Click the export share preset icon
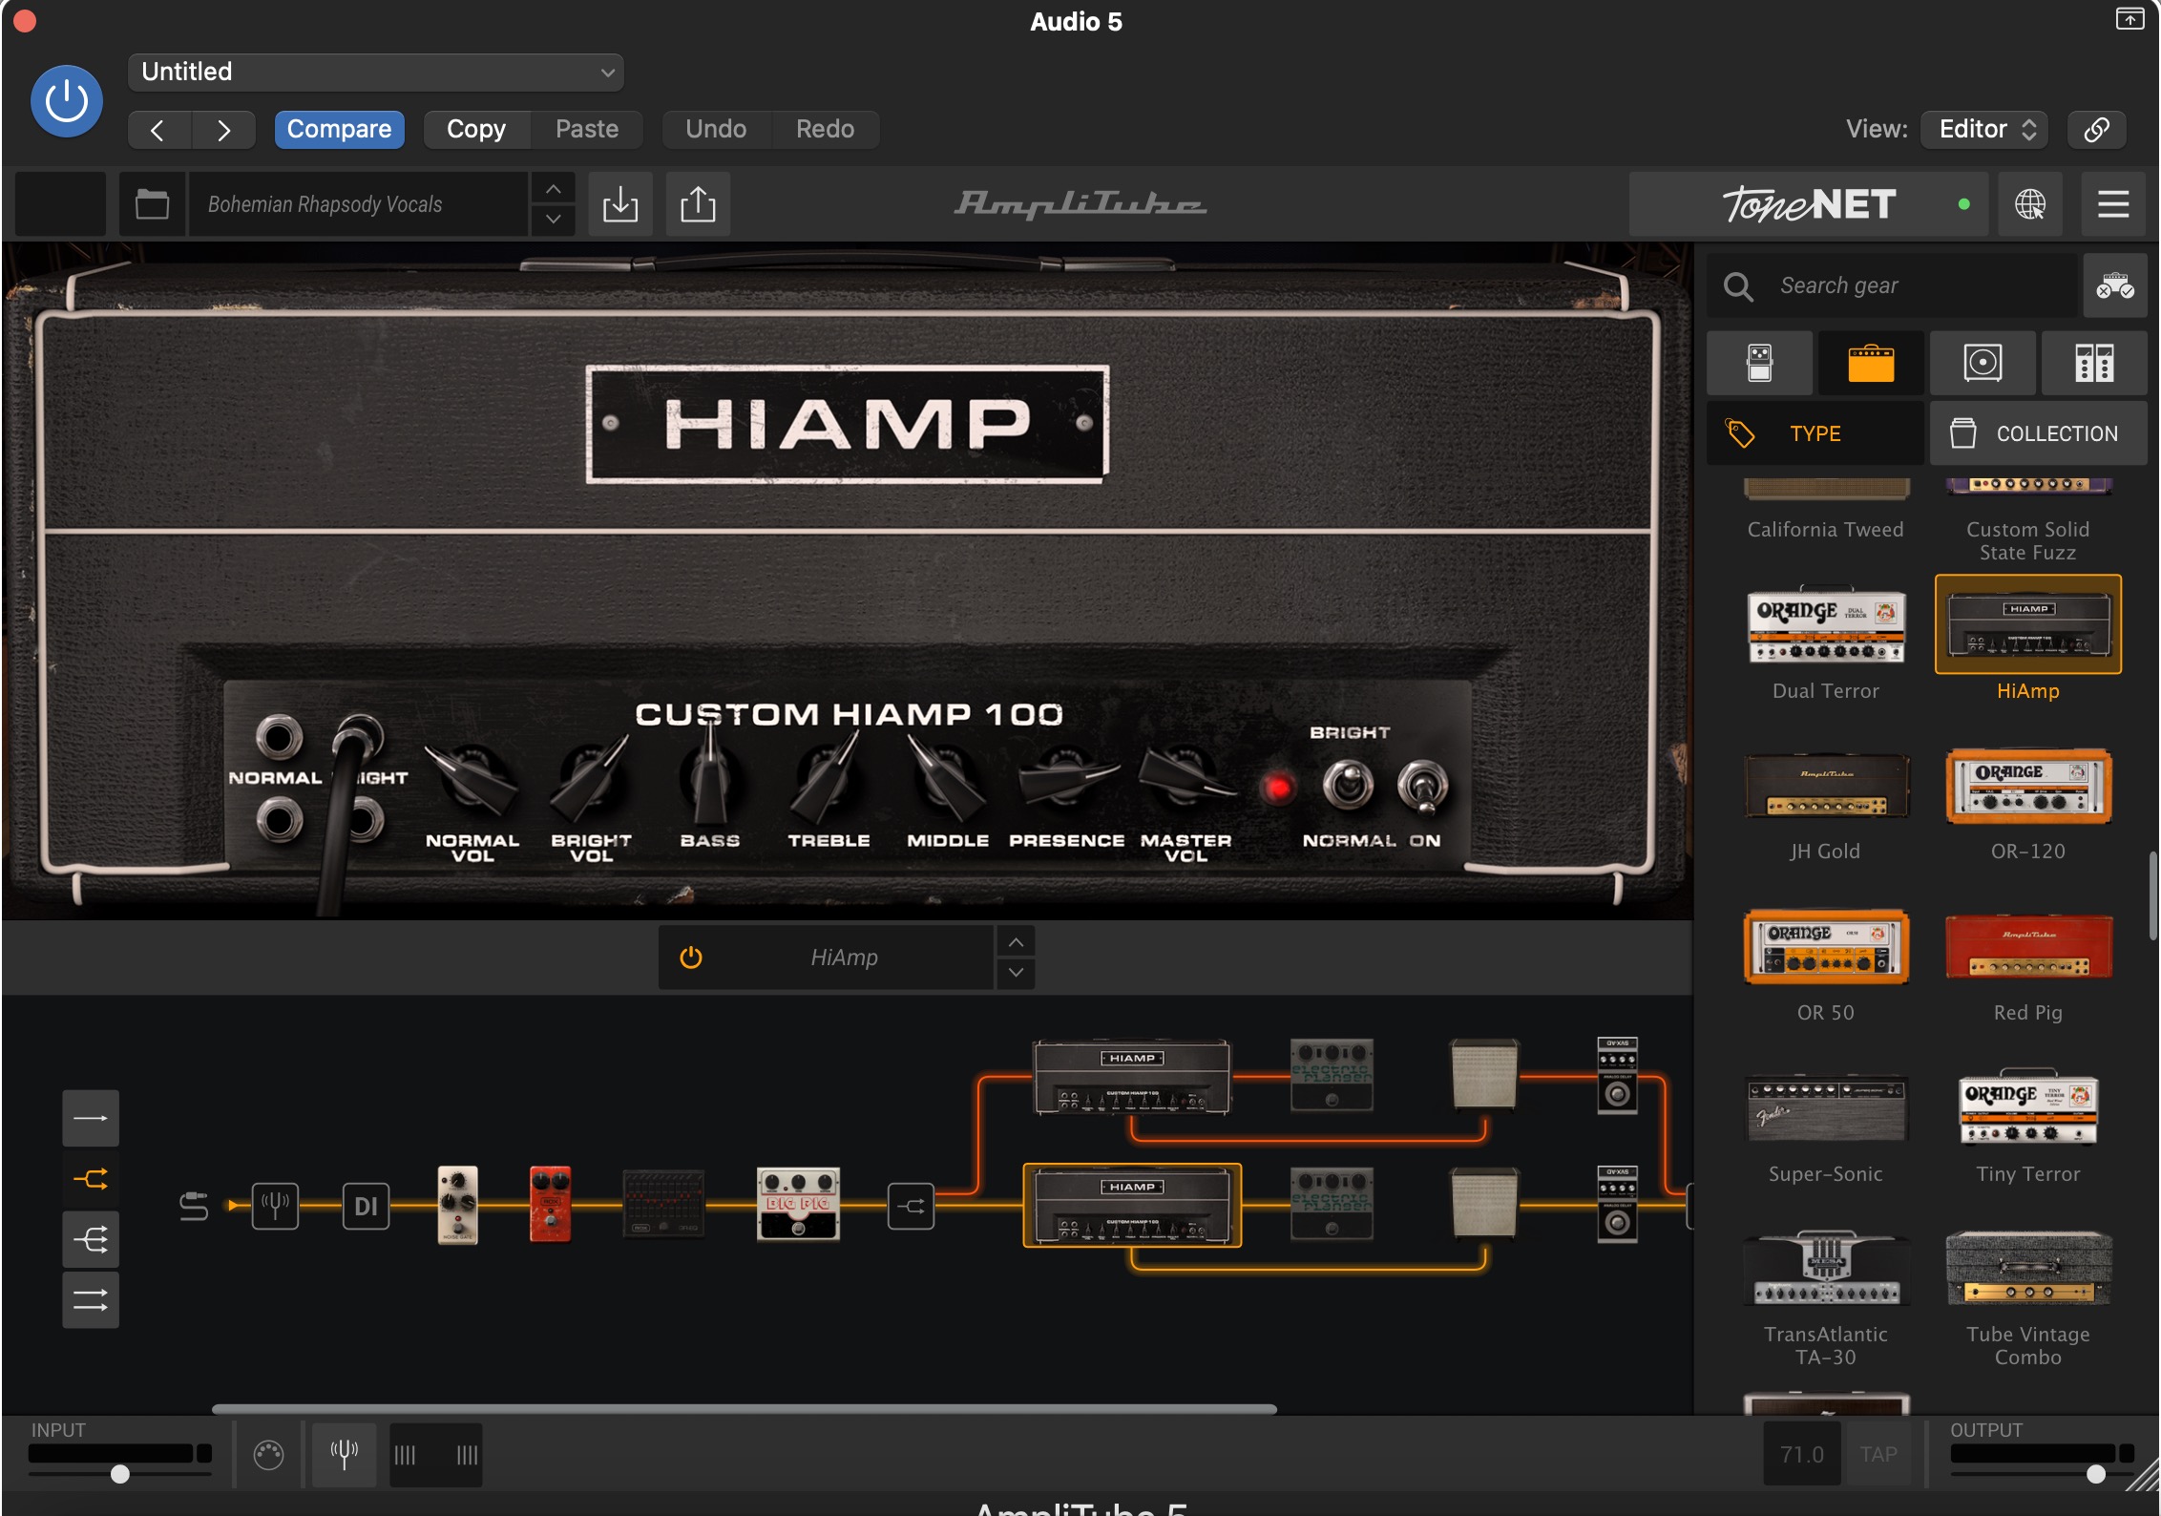The width and height of the screenshot is (2161, 1516). pyautogui.click(x=698, y=204)
